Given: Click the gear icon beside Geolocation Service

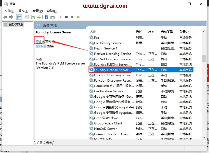Looking at the screenshot, I should [x=91, y=91].
